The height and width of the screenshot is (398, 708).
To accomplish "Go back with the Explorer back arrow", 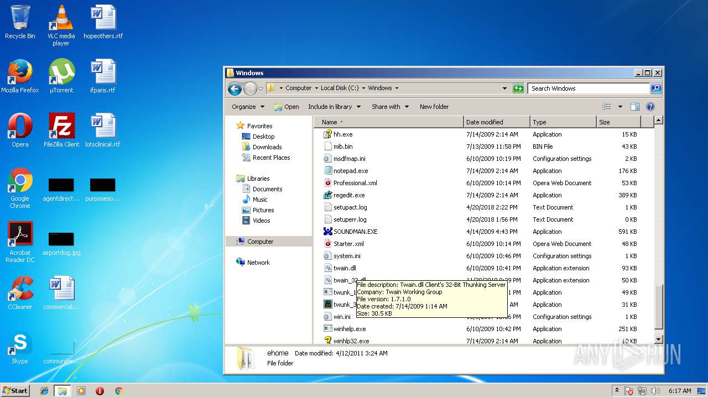I will 235,88.
